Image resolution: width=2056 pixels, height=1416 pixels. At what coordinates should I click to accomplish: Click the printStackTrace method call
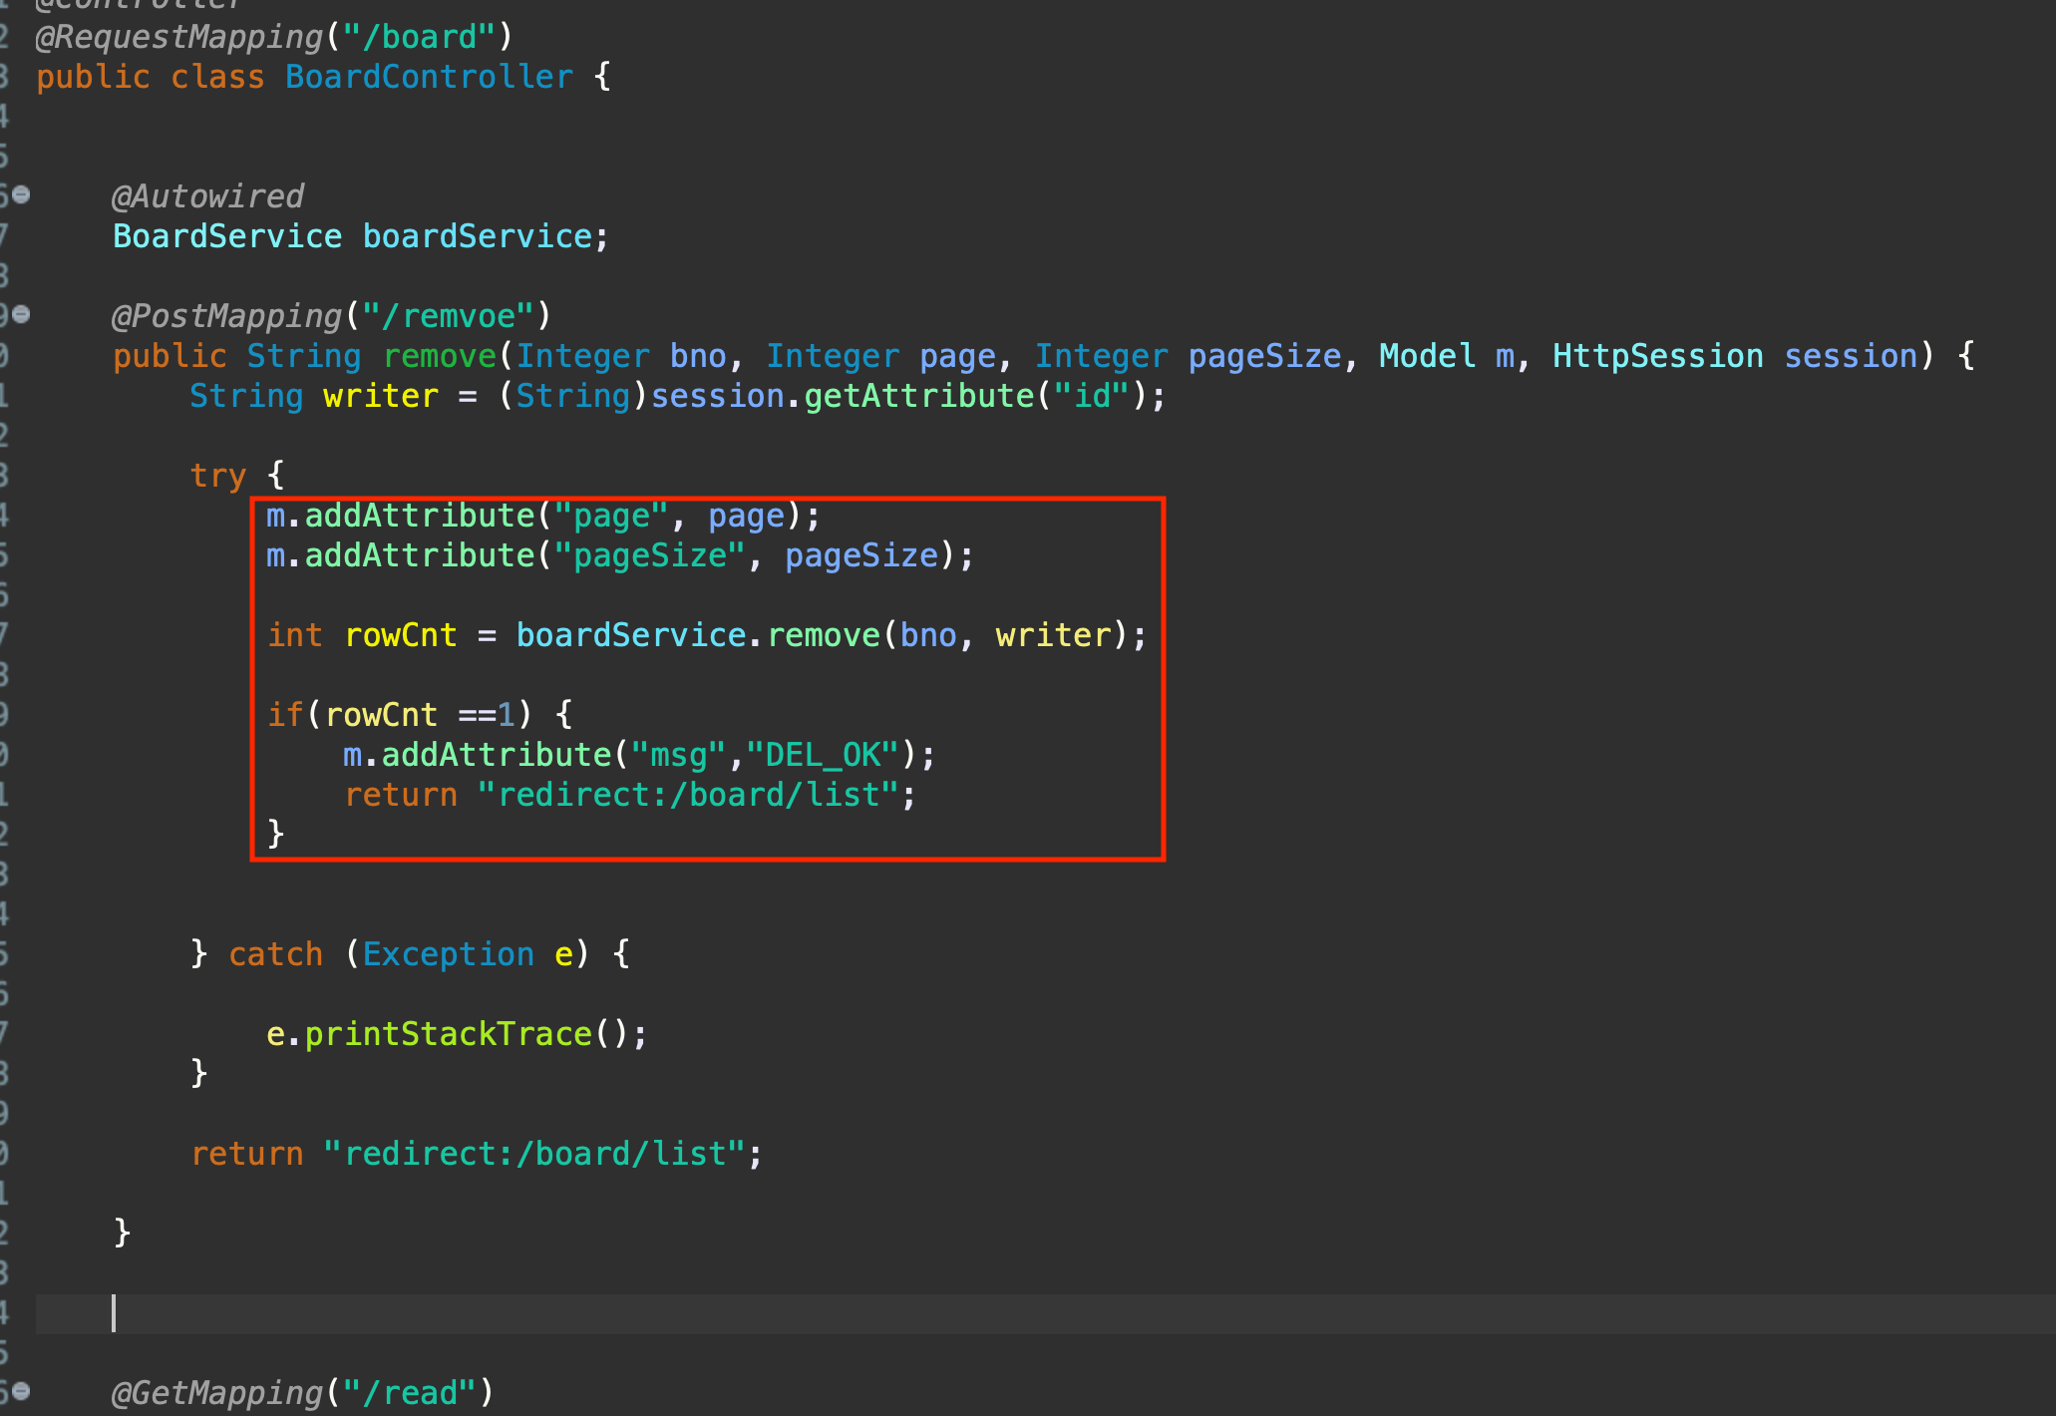pos(448,1034)
